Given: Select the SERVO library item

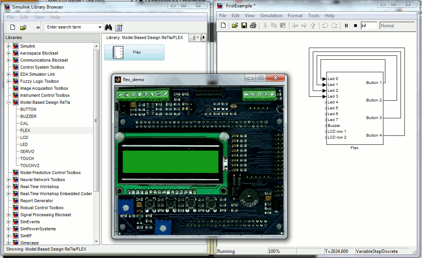Looking at the screenshot, I should pos(27,151).
